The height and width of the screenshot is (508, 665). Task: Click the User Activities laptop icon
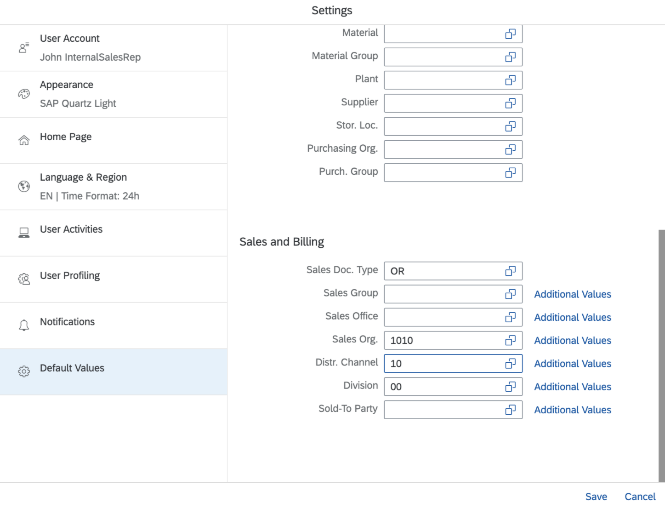[x=24, y=233]
